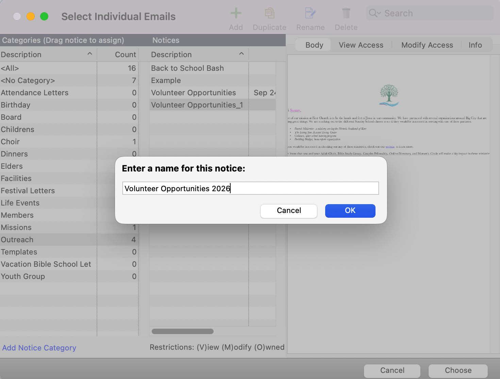This screenshot has width=500, height=379.
Task: Select the Volunteer Opportunities_1 notice
Action: tap(213, 105)
